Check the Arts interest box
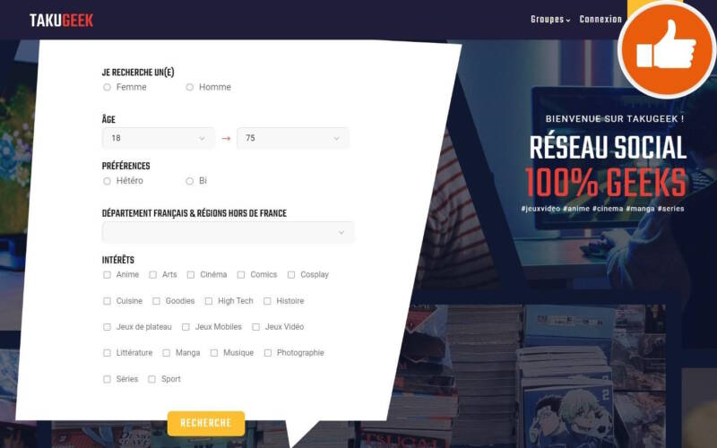 coord(152,275)
